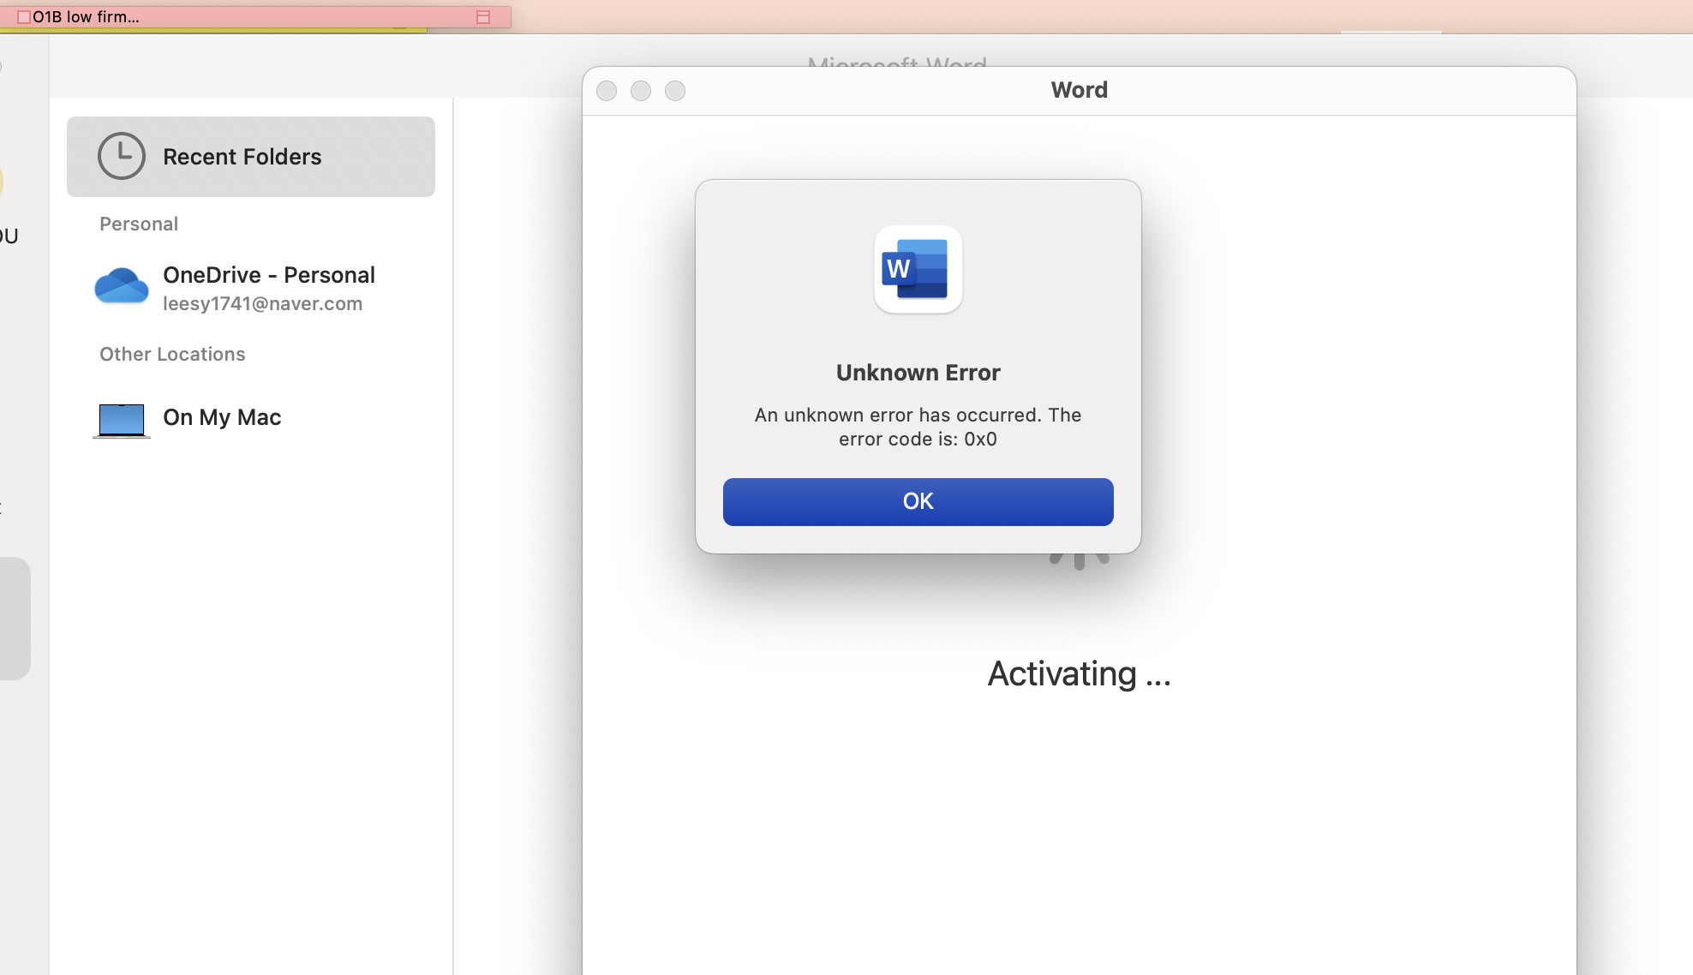The height and width of the screenshot is (975, 1693).
Task: Collapse the O1B low firm sticky note
Action: pyautogui.click(x=483, y=17)
